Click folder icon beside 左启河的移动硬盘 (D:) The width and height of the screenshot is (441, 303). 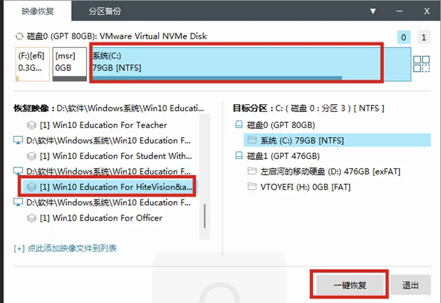(x=252, y=171)
